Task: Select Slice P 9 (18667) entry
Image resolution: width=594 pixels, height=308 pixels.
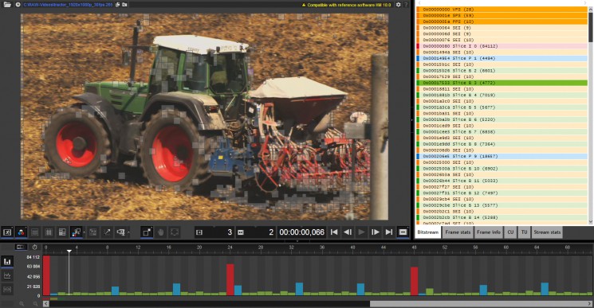Action: click(x=502, y=156)
